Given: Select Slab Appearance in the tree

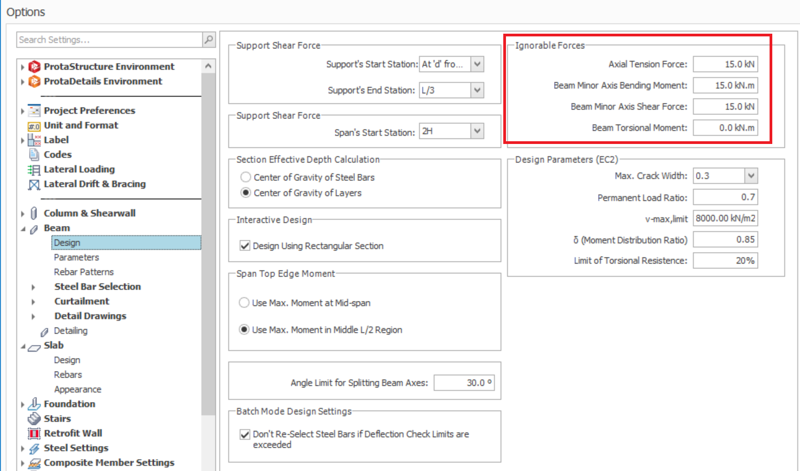Looking at the screenshot, I should coord(77,390).
